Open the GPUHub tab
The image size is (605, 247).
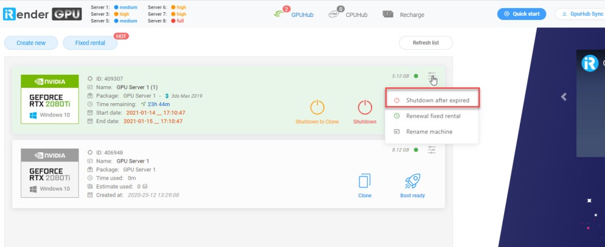coord(297,15)
